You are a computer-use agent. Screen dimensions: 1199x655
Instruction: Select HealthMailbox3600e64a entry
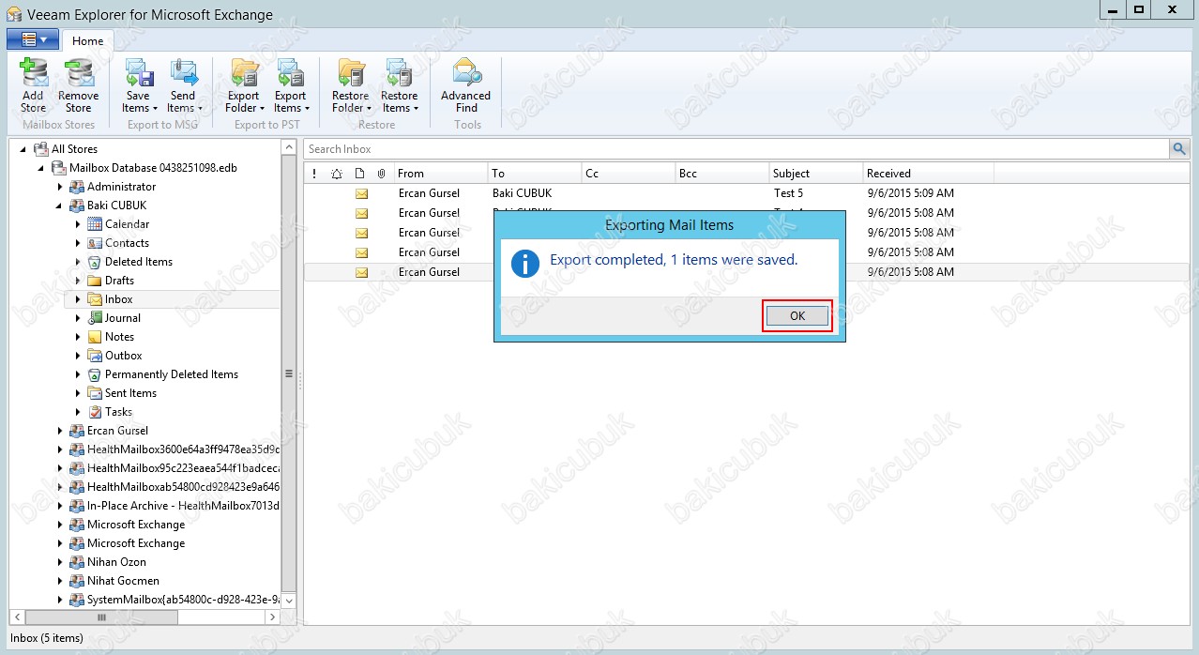[183, 449]
